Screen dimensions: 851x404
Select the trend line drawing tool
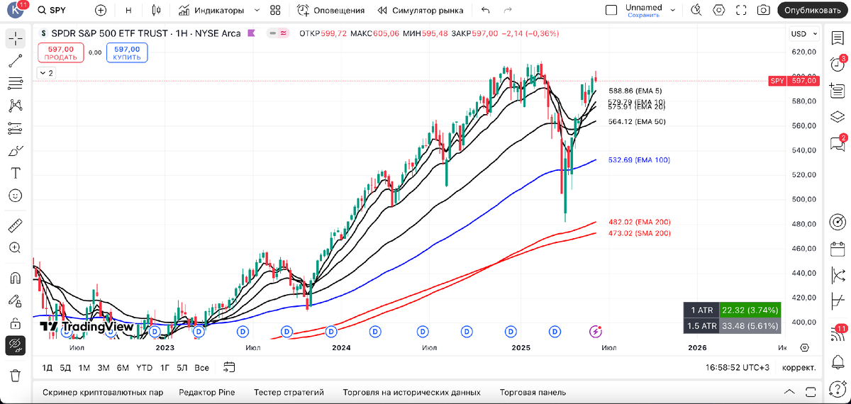(16, 61)
